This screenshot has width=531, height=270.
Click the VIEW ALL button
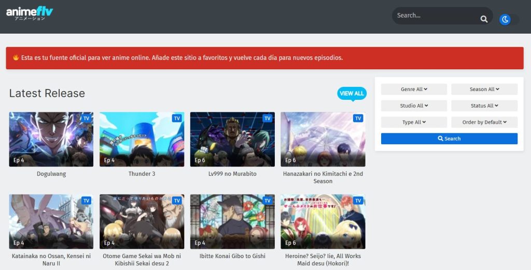(352, 93)
